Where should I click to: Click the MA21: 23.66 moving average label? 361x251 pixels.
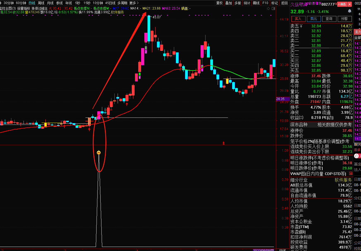point(151,8)
